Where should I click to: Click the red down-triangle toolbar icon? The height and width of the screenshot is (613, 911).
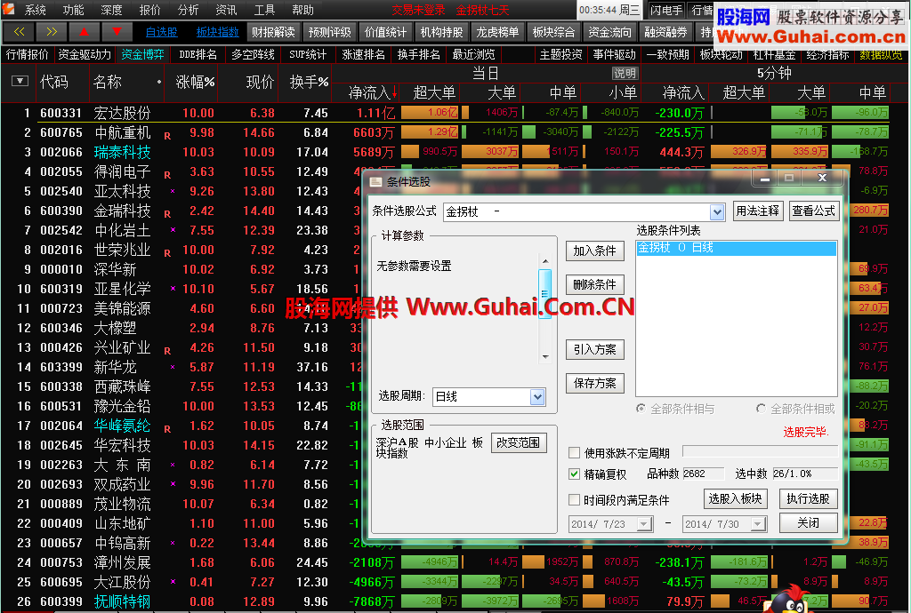click(117, 32)
